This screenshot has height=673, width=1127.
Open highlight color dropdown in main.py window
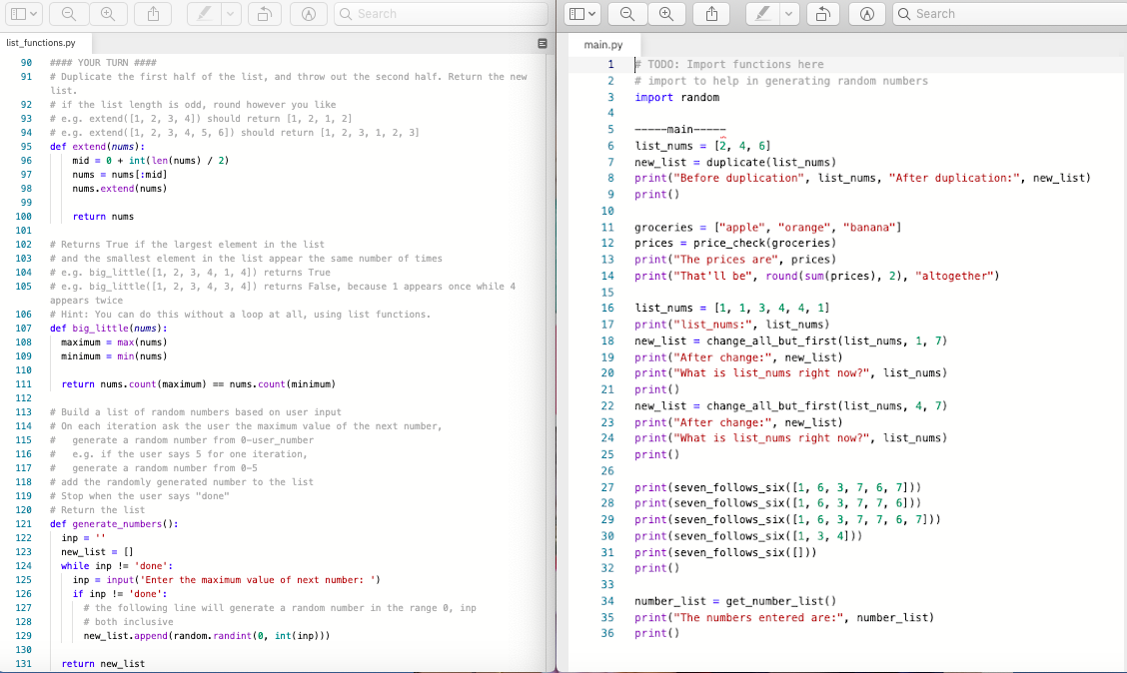tap(789, 14)
